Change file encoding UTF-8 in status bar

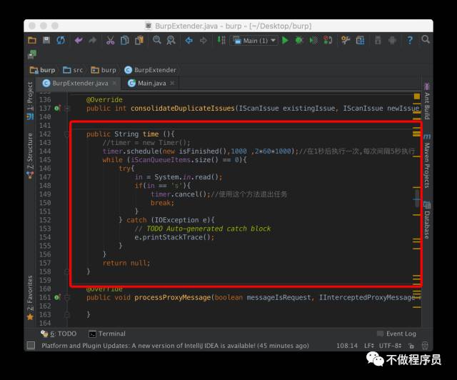tap(390, 346)
